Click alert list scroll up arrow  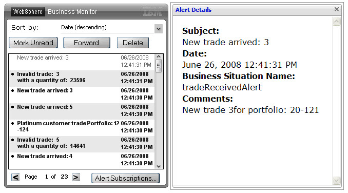click(159, 57)
